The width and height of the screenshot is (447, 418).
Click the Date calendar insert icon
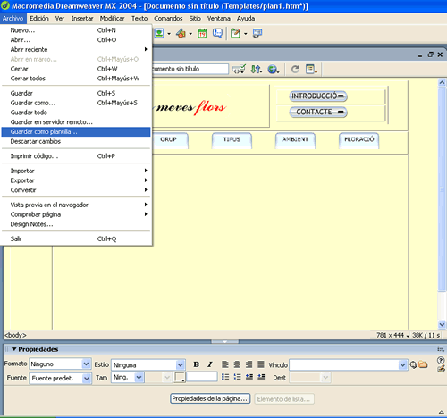pyautogui.click(x=202, y=33)
